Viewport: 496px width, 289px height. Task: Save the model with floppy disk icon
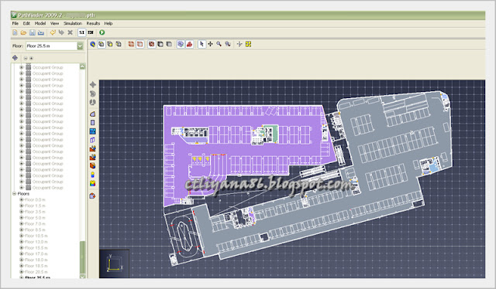point(32,32)
